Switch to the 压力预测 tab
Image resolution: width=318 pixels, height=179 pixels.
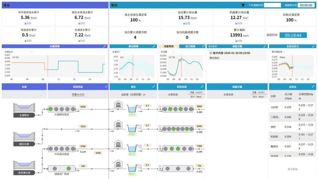pos(191,47)
